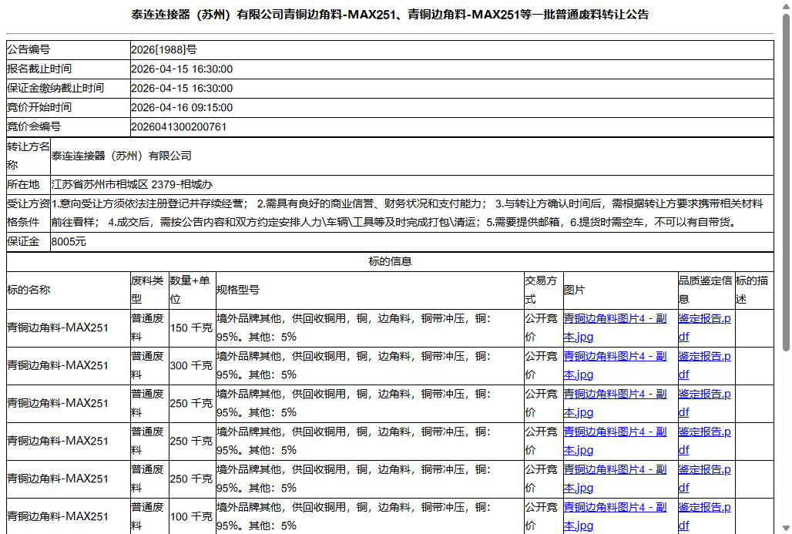Select the quantity cell 300 千克
This screenshot has height=534, width=792.
tap(192, 365)
